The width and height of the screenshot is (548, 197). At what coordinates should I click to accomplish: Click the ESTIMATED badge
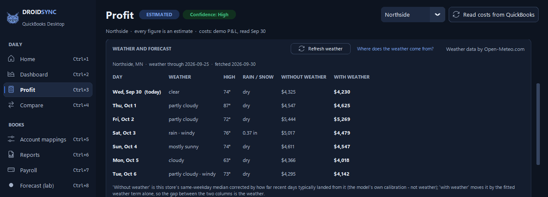tap(159, 15)
